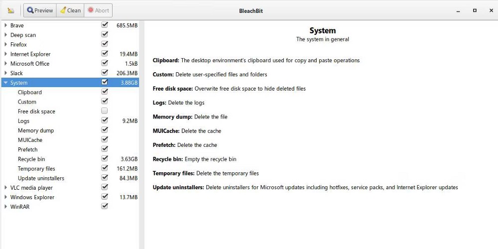Enable the Free disk space checkbox

click(x=105, y=111)
